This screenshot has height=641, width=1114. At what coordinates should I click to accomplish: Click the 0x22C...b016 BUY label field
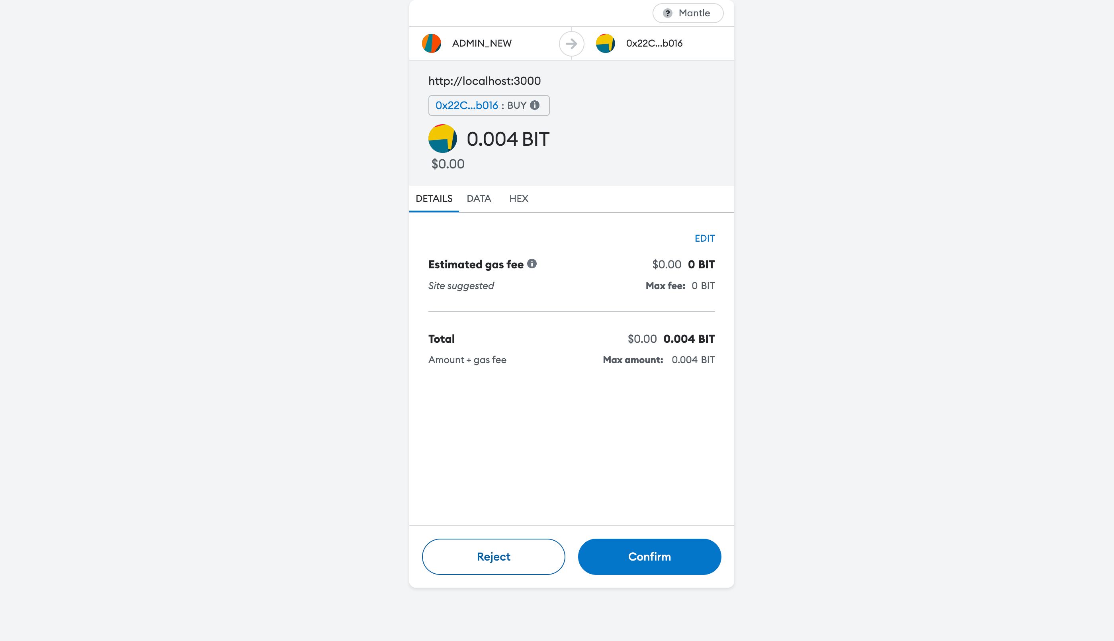tap(489, 106)
